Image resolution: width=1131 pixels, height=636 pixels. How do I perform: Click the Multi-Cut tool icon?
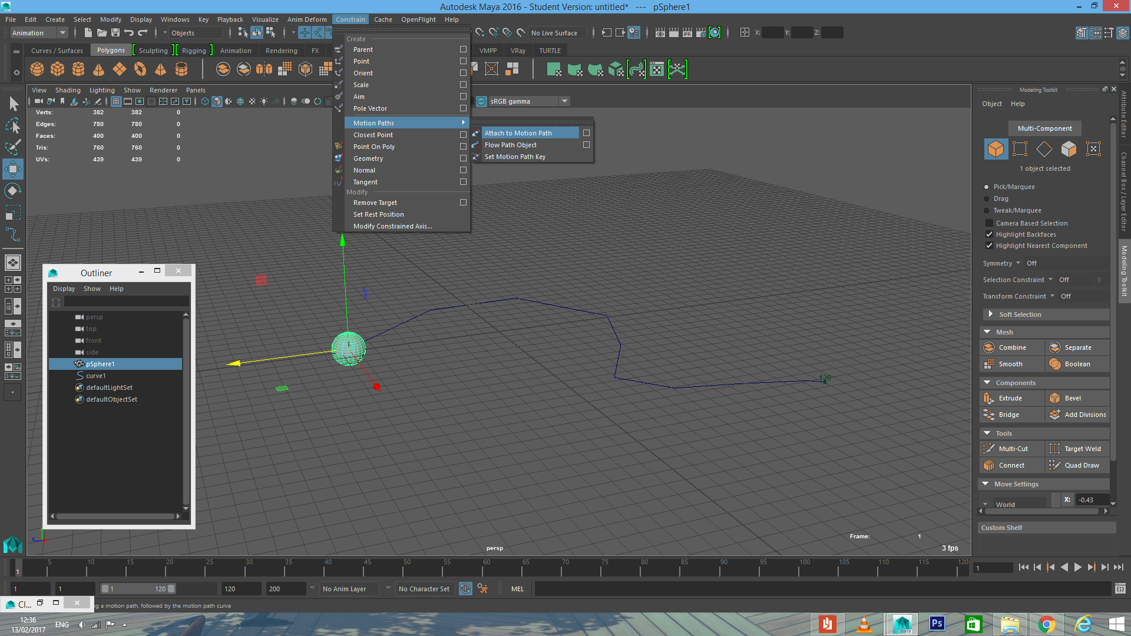tap(989, 449)
